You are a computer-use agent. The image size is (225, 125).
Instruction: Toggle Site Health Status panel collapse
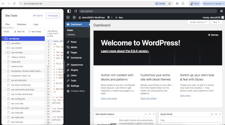pos(154,114)
